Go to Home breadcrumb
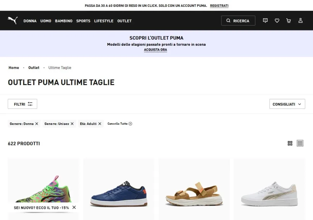Screen dimensions: 313x220 click(x=14, y=67)
